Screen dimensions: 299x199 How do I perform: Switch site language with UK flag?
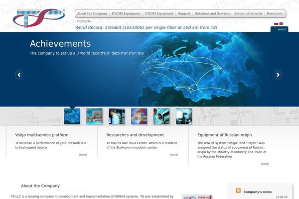pos(281,23)
